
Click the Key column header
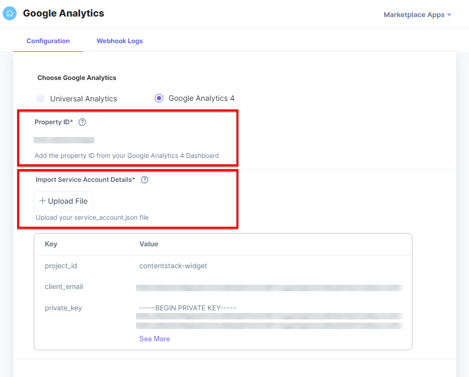click(50, 244)
